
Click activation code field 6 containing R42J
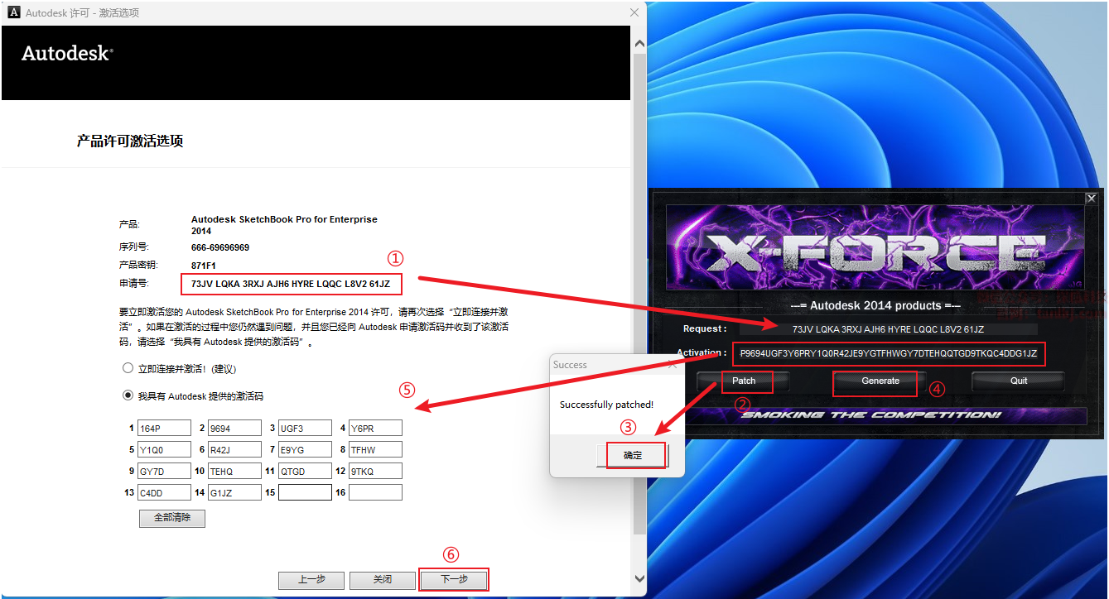234,449
